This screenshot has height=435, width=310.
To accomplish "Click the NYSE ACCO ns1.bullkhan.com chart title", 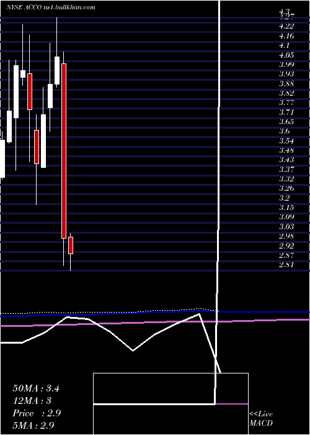I will tap(51, 7).
